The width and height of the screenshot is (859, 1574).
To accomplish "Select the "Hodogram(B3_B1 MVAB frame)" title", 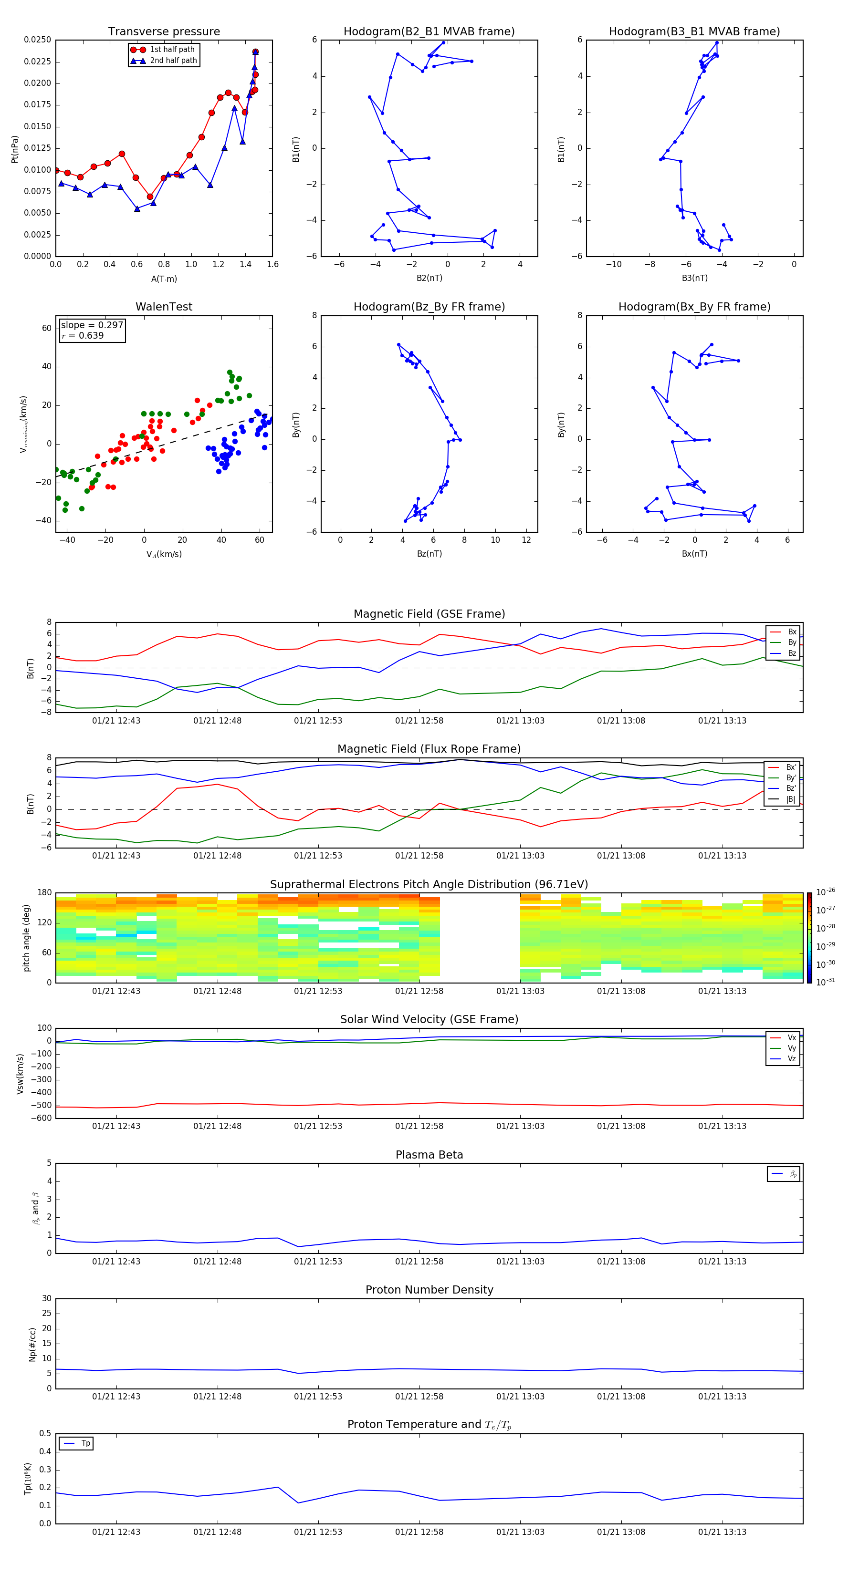I will 694,32.
